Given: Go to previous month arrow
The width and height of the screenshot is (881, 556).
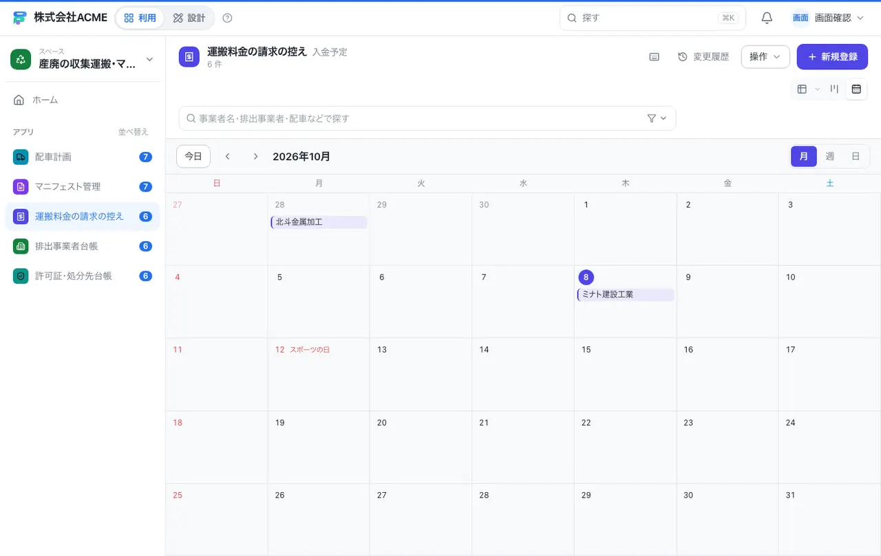Looking at the screenshot, I should point(228,156).
